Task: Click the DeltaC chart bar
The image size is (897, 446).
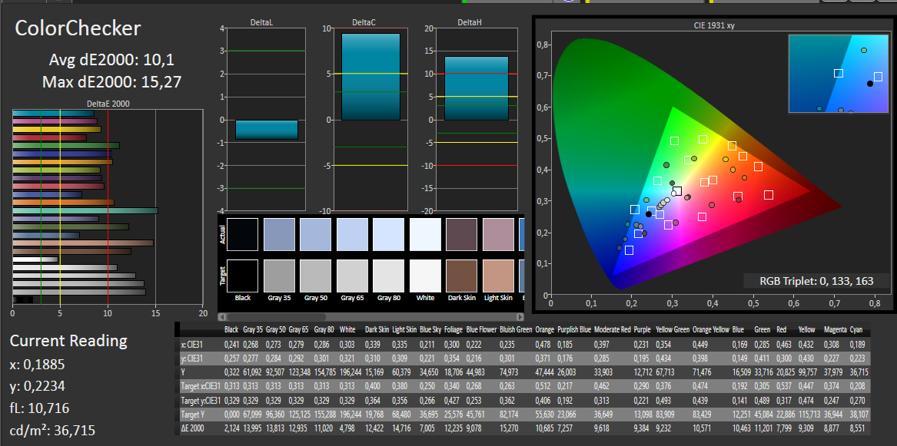Action: point(370,76)
